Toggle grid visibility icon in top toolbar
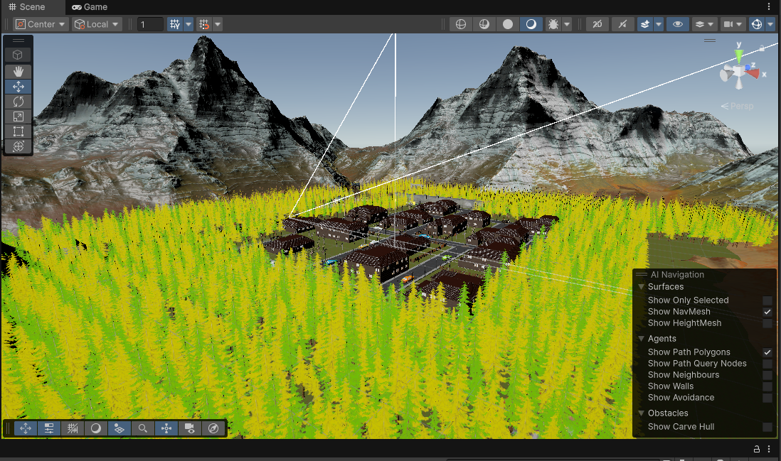This screenshot has height=461, width=781. 175,24
